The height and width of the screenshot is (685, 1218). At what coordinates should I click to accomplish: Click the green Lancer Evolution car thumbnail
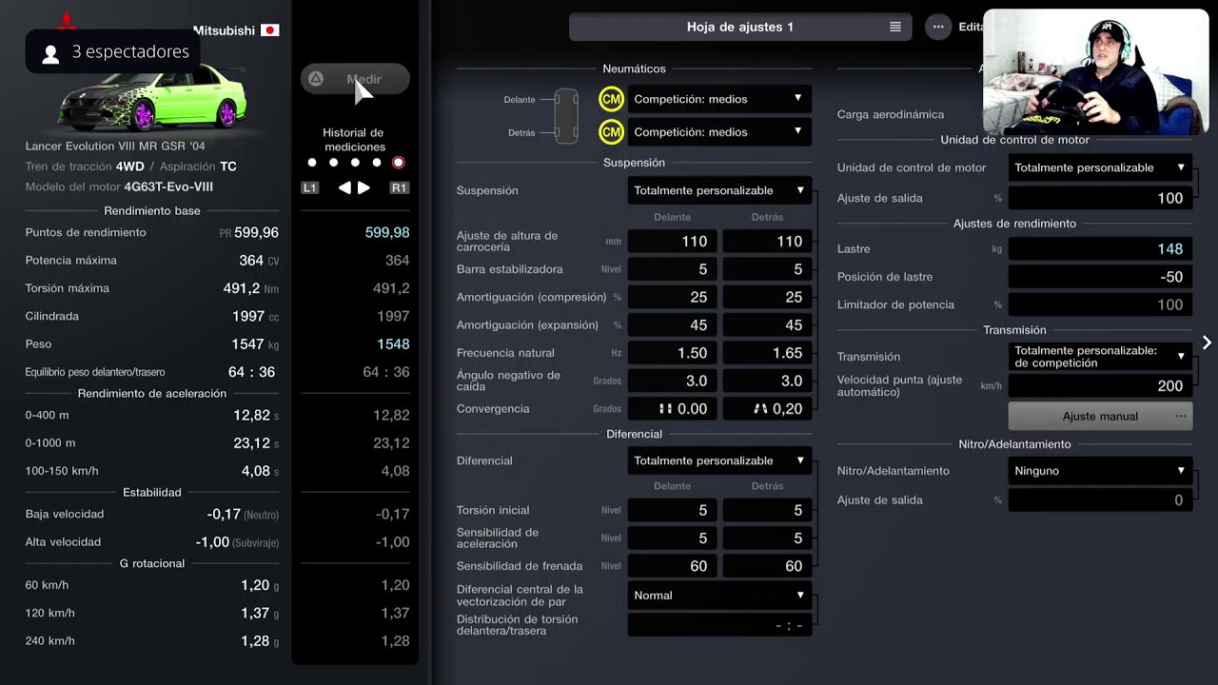point(152,100)
